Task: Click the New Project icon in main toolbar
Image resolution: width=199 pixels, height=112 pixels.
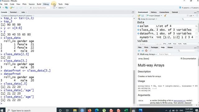Action: pyautogui.click(x=6, y=8)
